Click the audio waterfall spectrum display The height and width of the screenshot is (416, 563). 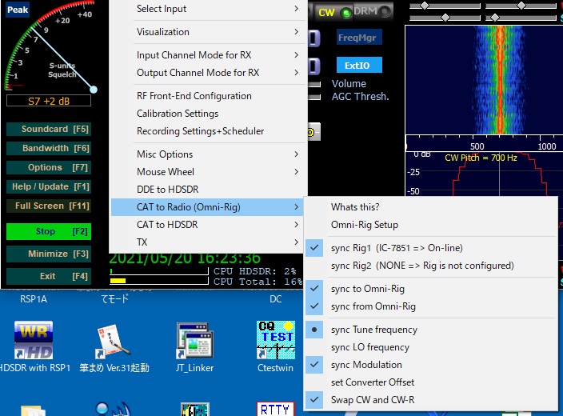pos(484,81)
